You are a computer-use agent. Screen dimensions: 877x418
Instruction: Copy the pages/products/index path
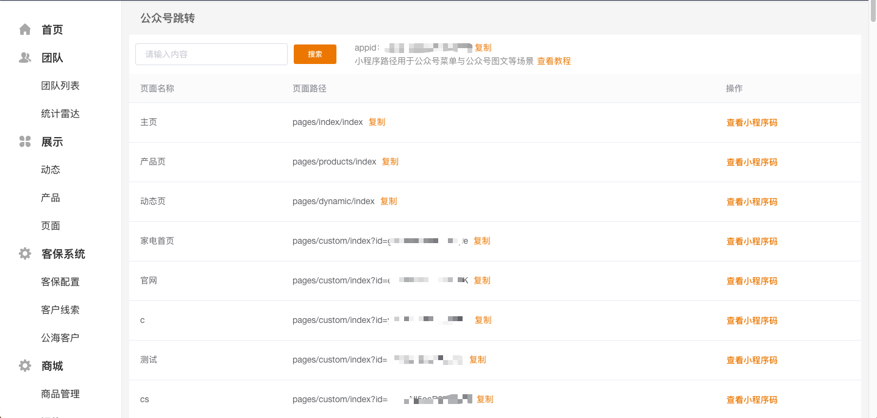(390, 161)
